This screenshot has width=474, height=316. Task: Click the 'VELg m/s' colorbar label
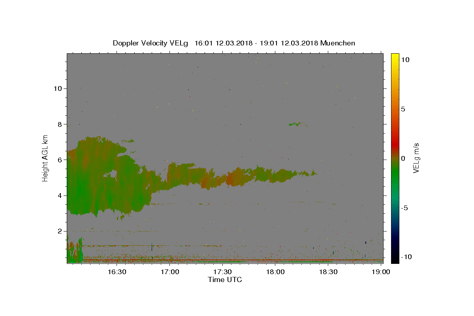click(x=416, y=158)
